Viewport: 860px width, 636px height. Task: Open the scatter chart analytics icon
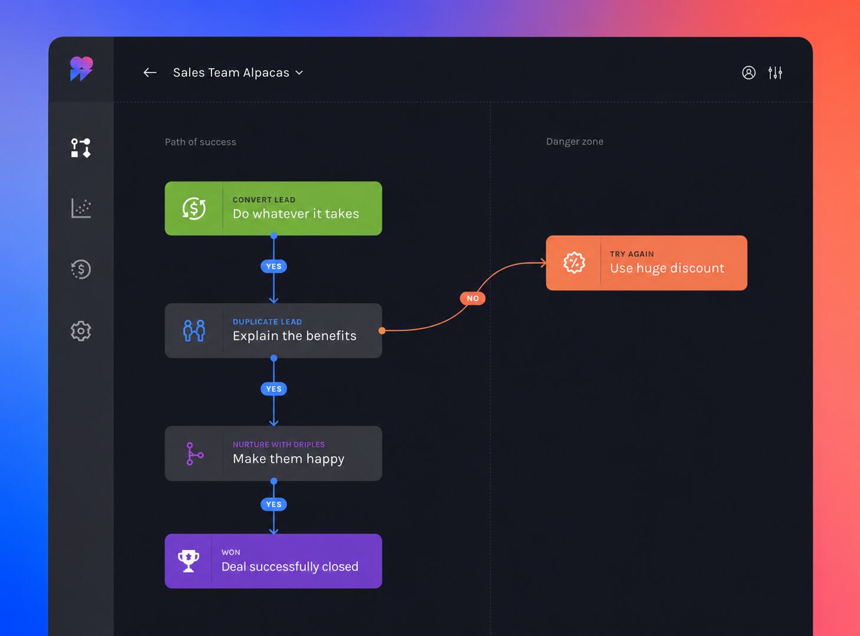[81, 208]
